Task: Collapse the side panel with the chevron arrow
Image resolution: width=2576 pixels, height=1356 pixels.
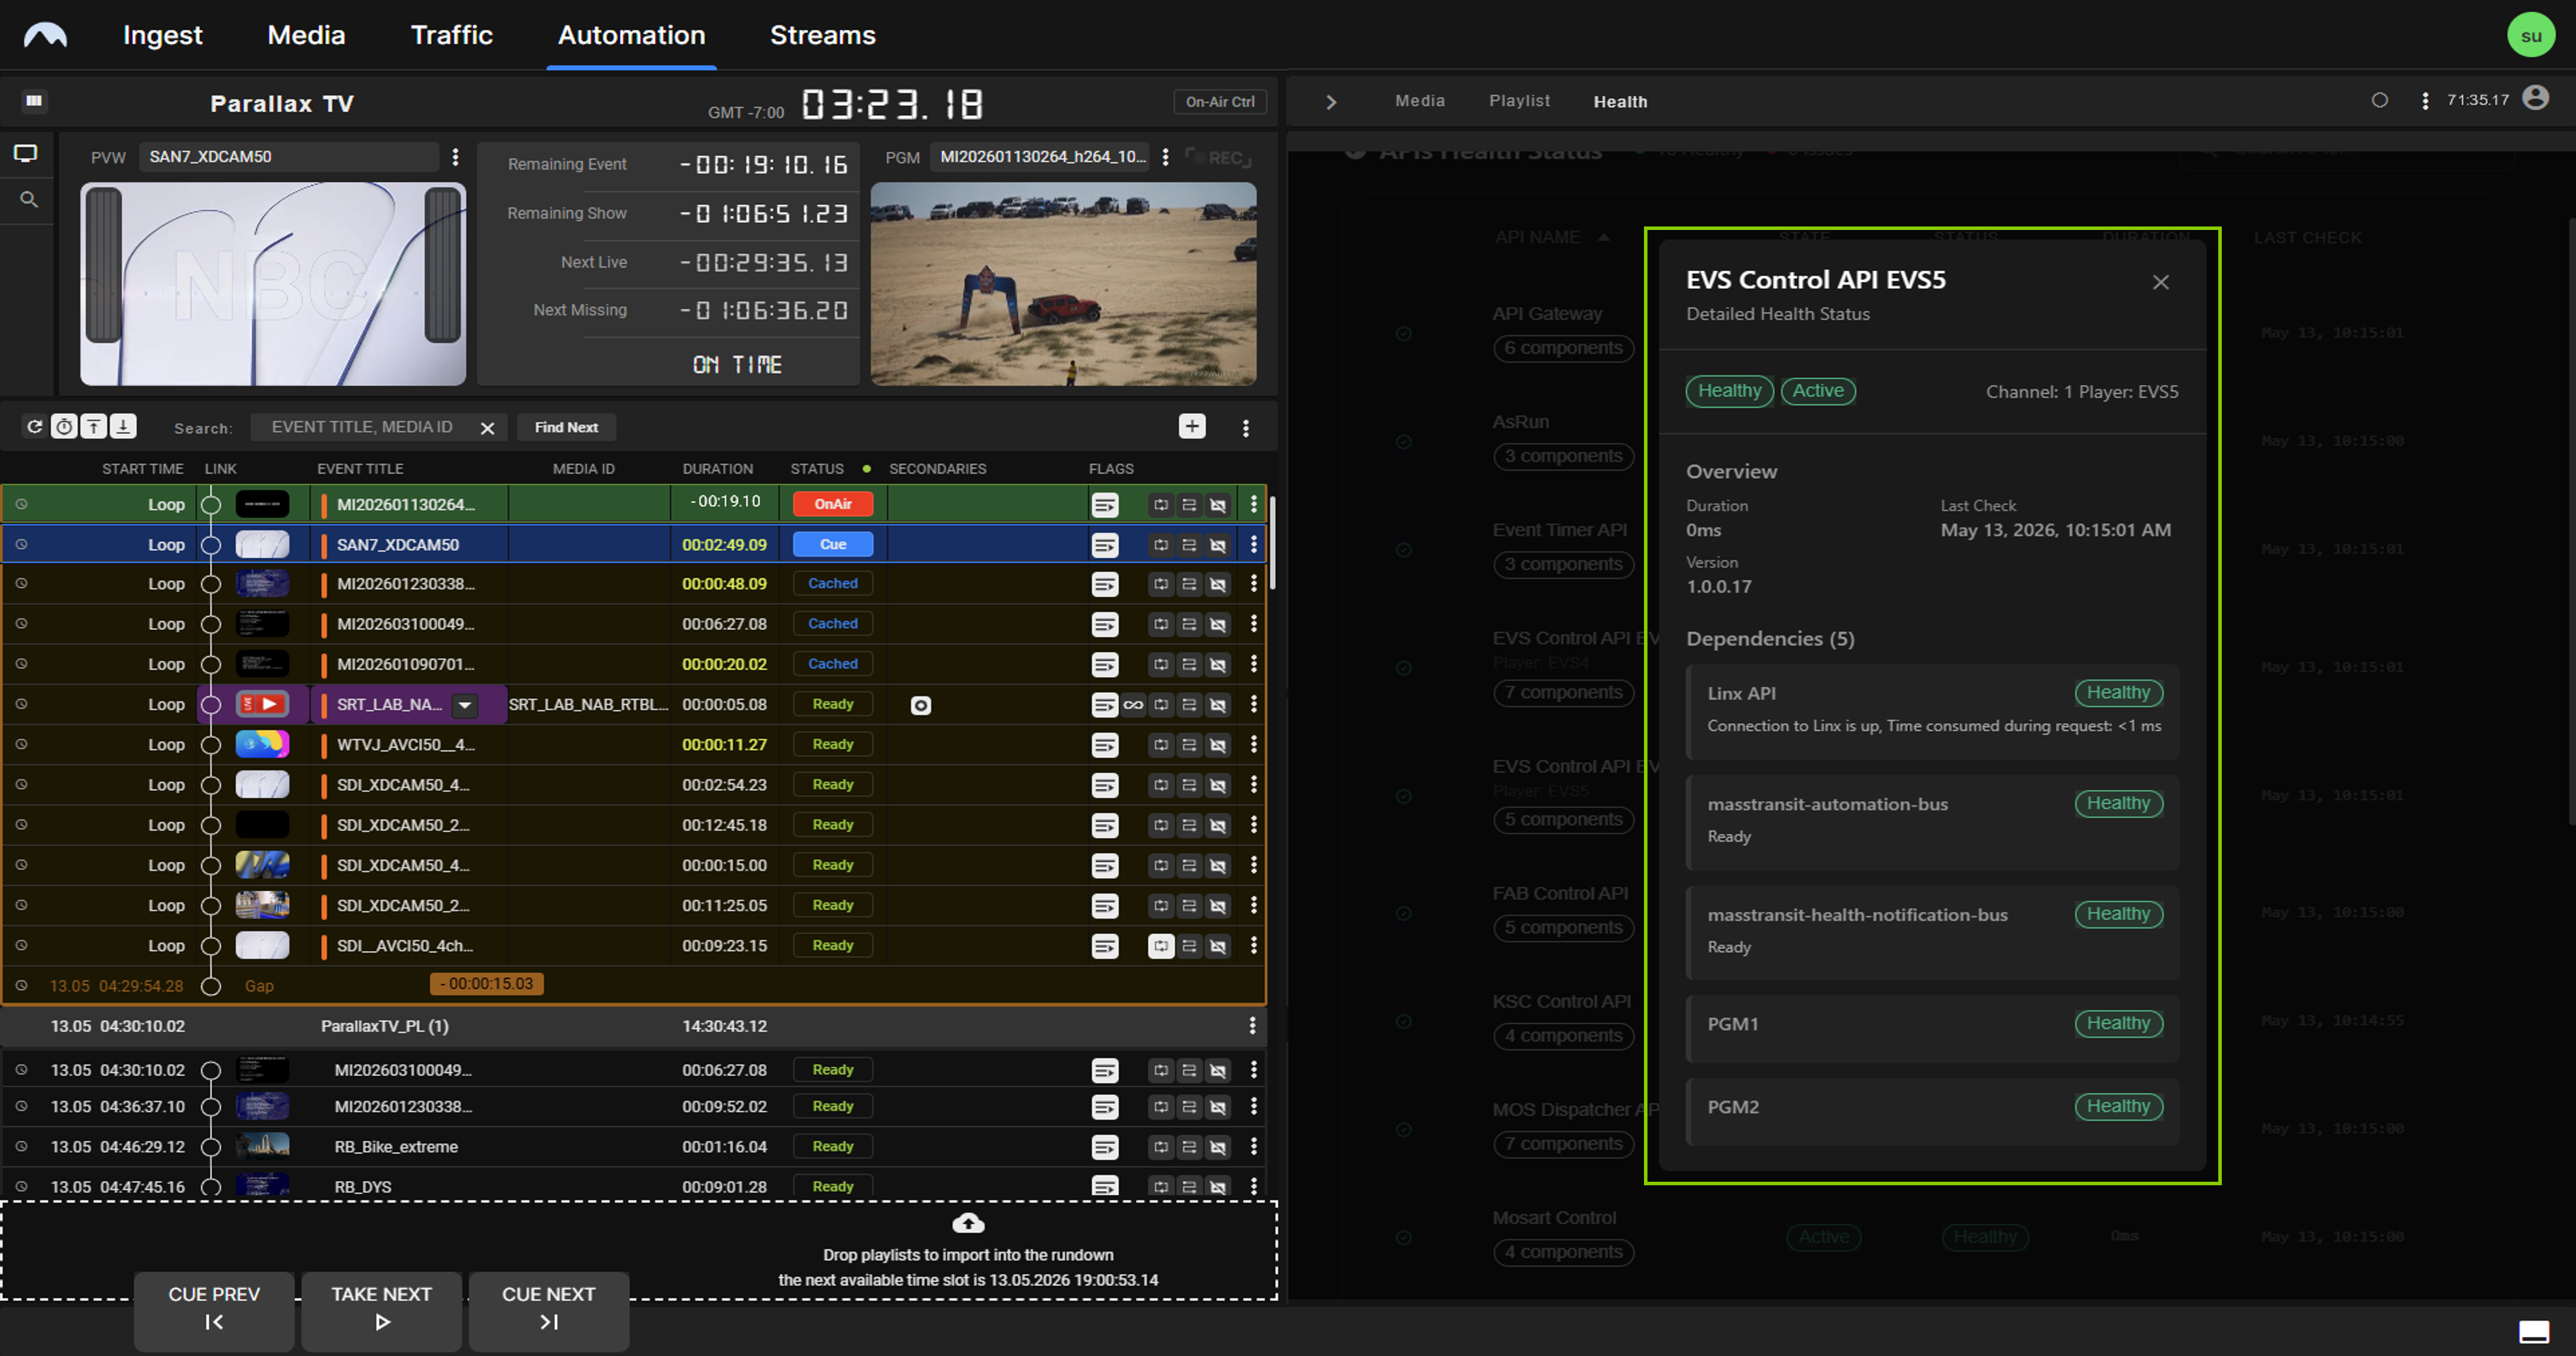Action: tap(1331, 102)
